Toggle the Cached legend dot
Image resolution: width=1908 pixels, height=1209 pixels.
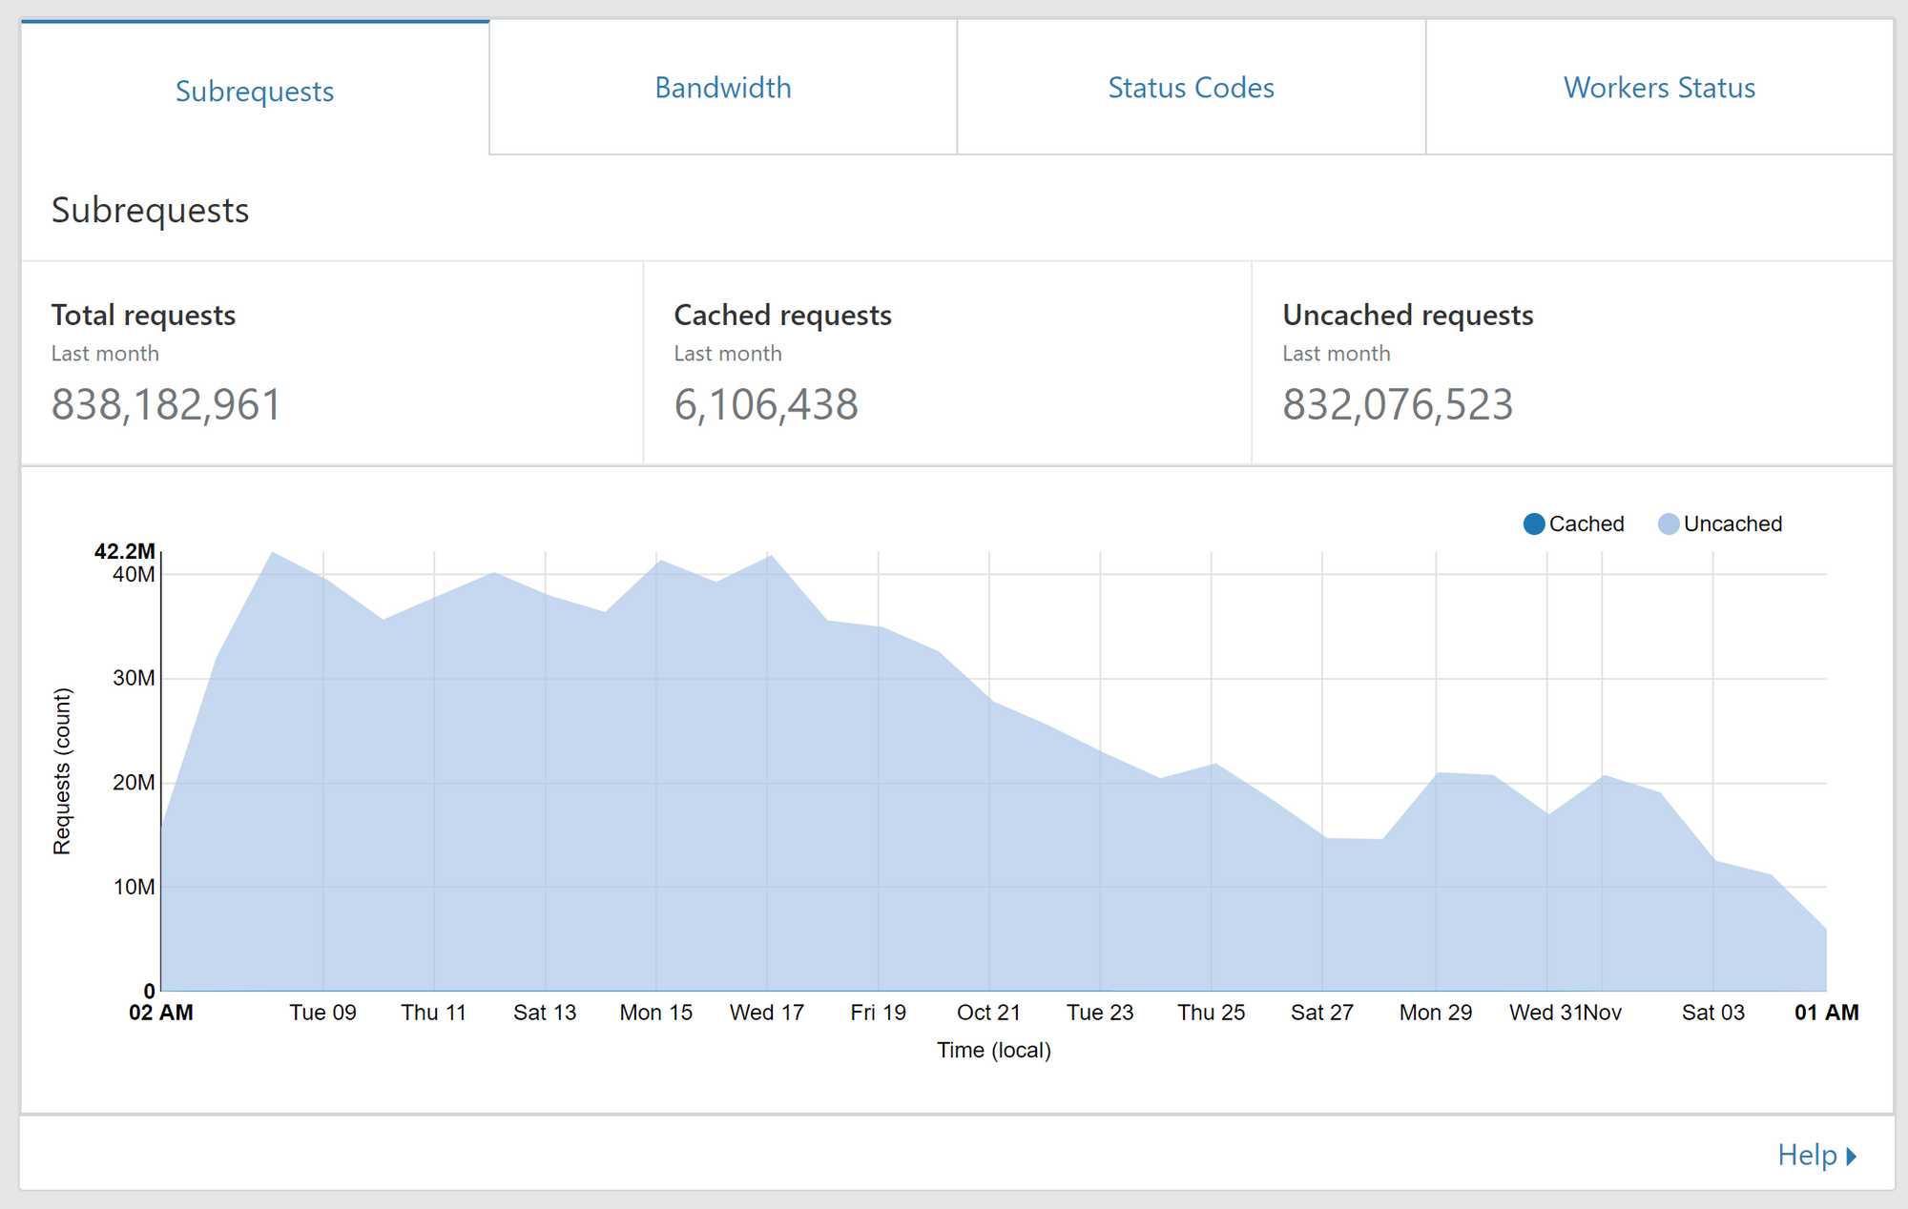pos(1534,523)
